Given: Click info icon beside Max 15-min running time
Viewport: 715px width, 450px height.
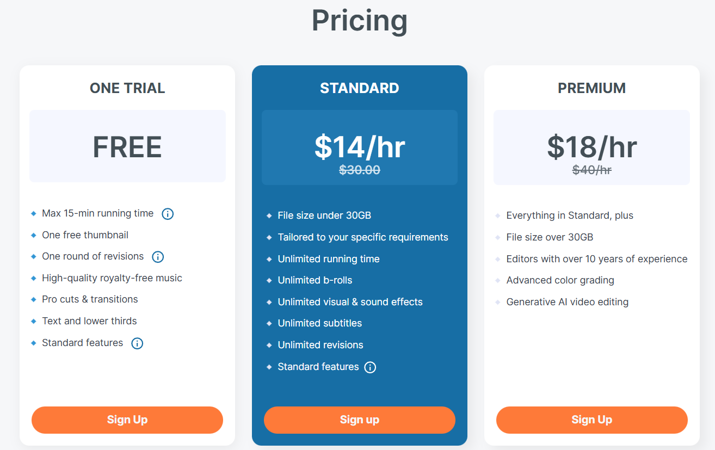Looking at the screenshot, I should click(168, 214).
